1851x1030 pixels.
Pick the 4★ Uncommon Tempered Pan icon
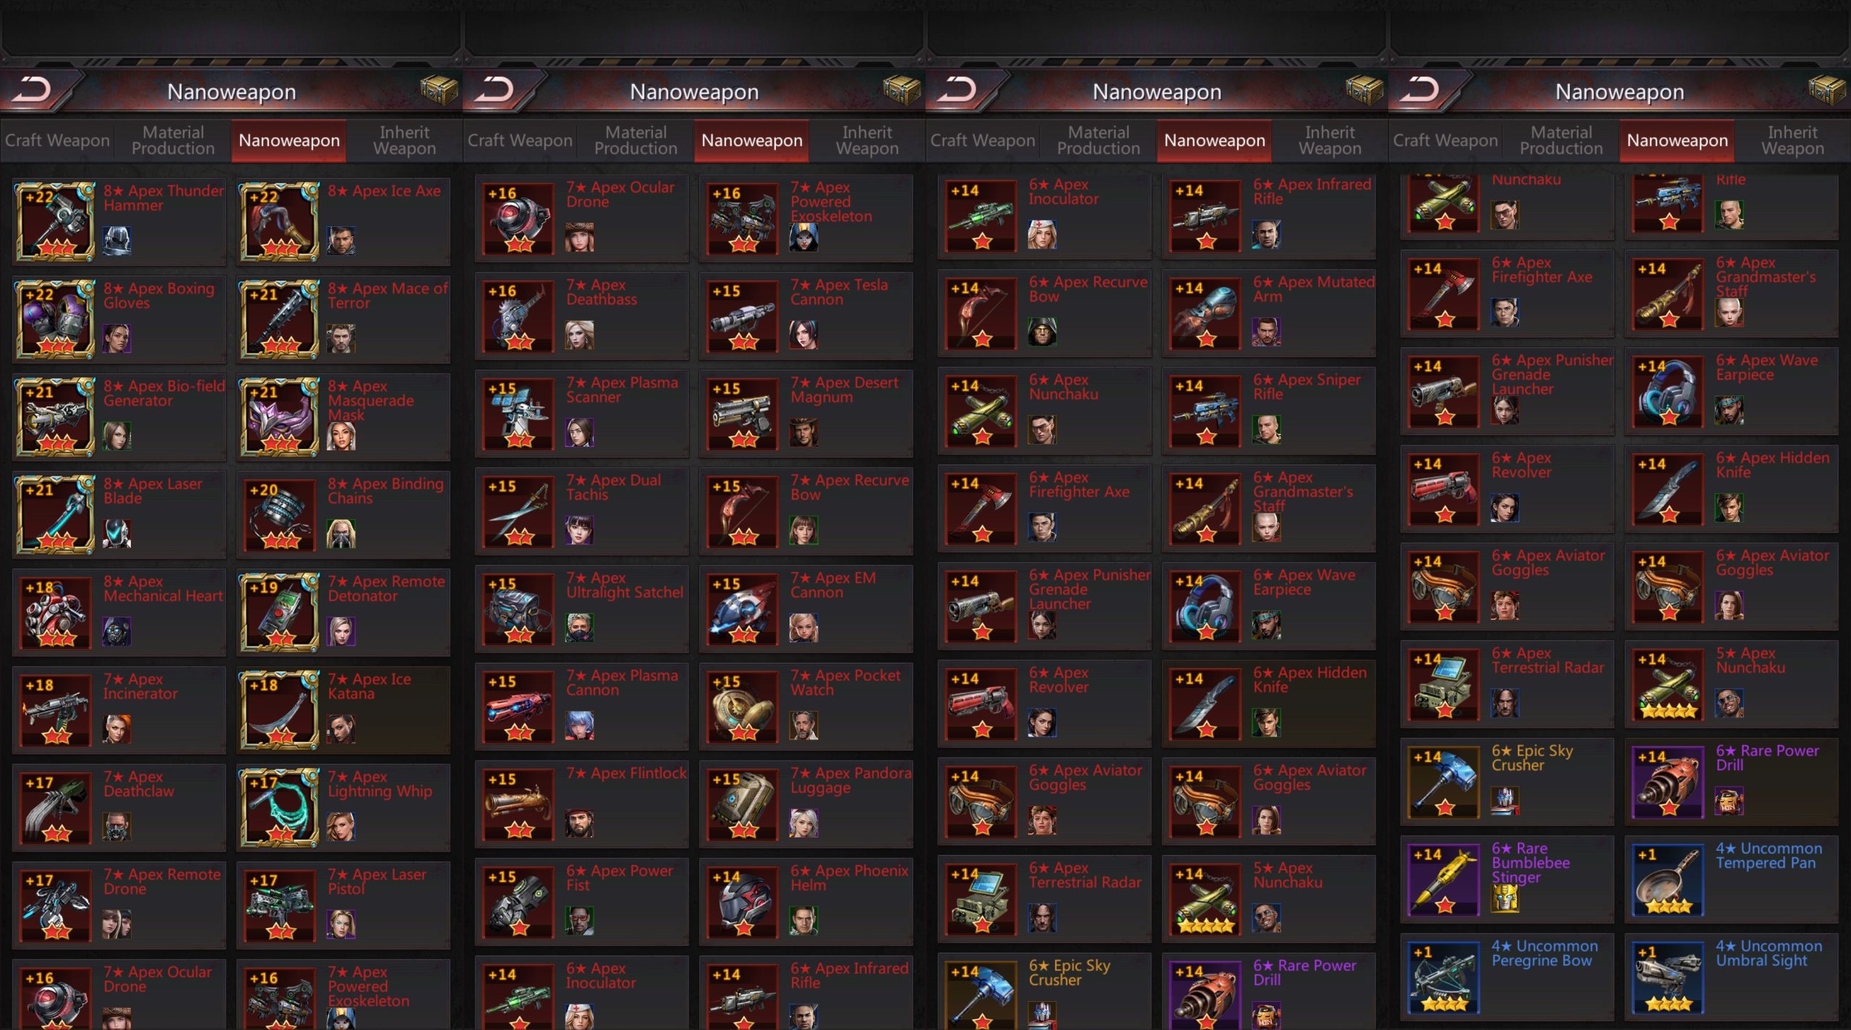point(1668,880)
